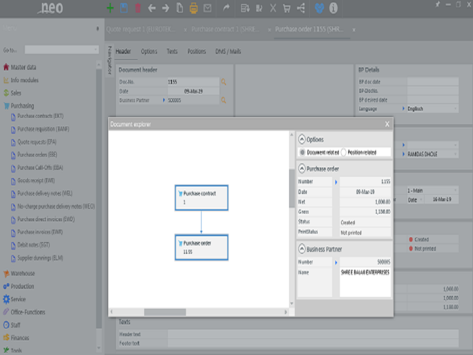Click the info circle icon
This screenshot has height=355, width=473.
333,8
